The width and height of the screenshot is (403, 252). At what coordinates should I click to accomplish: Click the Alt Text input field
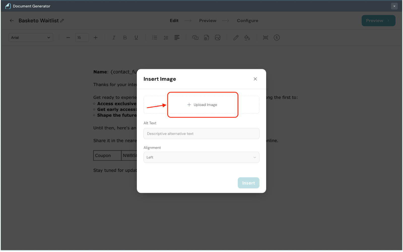(x=201, y=134)
